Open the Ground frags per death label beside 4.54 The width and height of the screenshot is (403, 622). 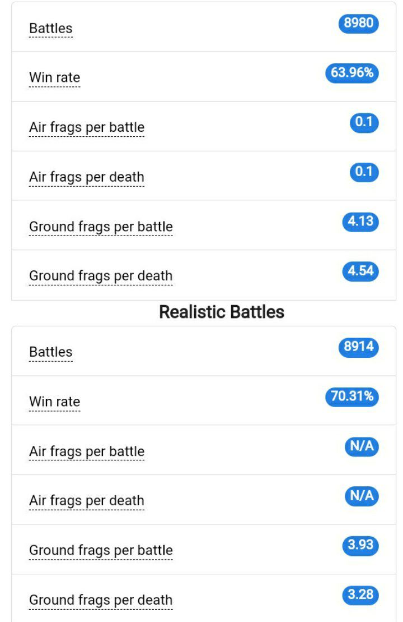tap(101, 276)
